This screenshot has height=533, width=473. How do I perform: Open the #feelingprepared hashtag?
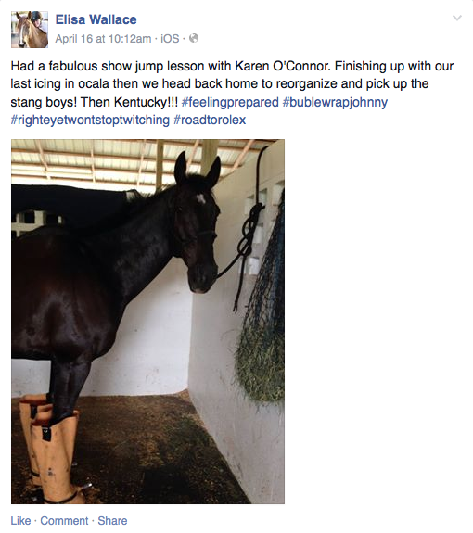[x=230, y=102]
